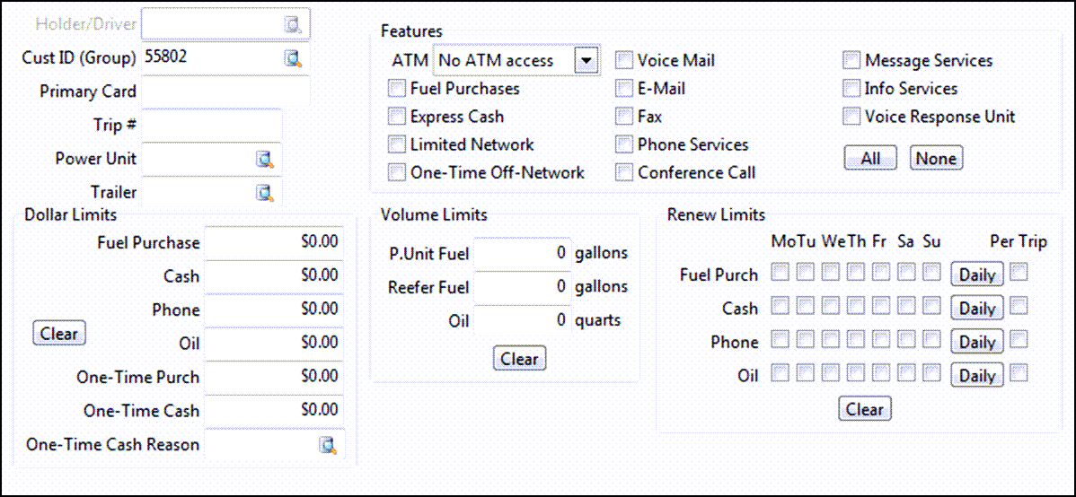1076x497 pixels.
Task: Check the Message Services option
Action: point(851,61)
